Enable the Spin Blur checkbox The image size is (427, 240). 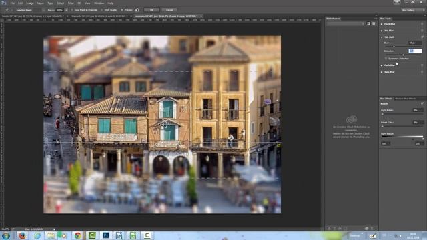pos(422,72)
